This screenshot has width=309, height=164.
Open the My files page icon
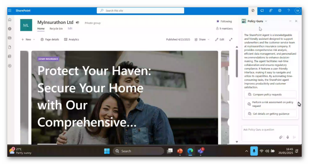click(x=10, y=47)
